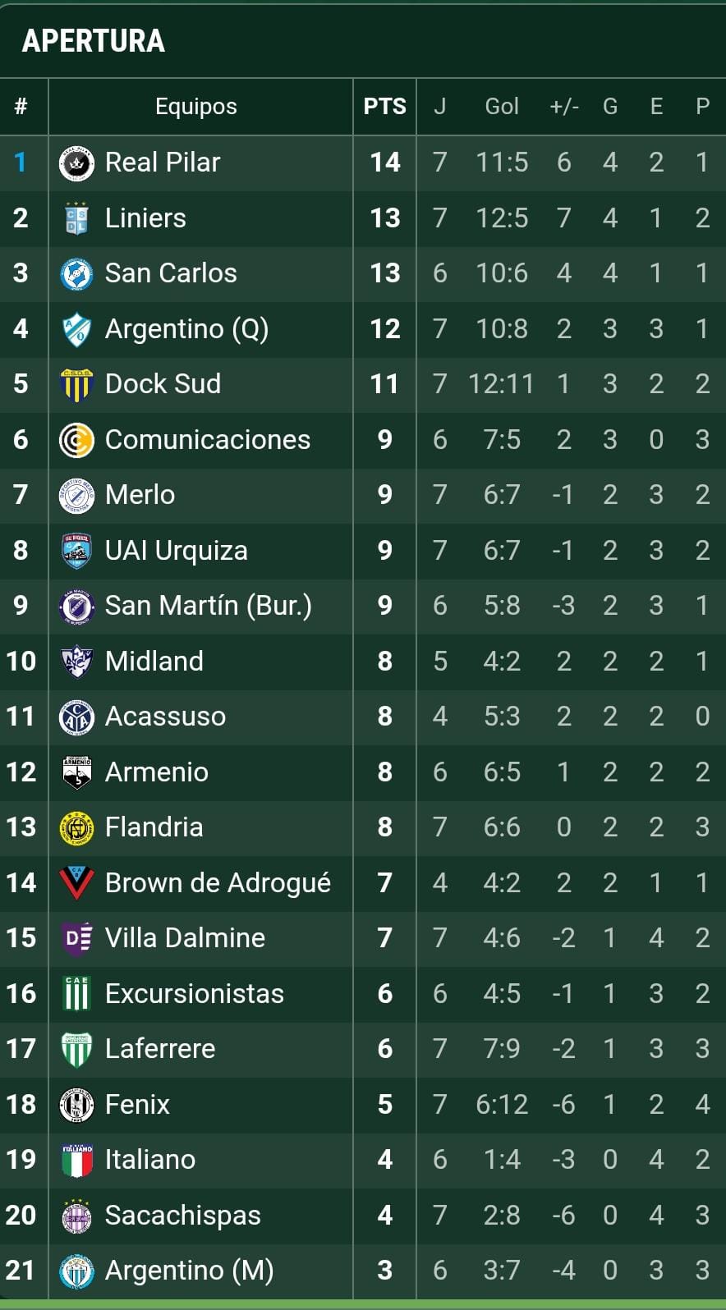Click the Armenio team crest
Screen dimensions: 726x1310
[76, 772]
